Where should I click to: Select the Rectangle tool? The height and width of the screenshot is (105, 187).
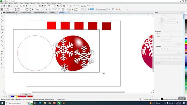[1, 32]
